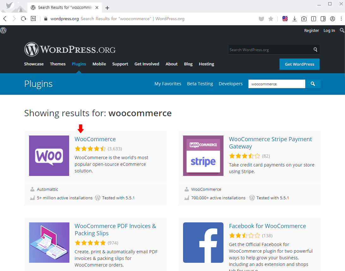This screenshot has height=271, width=345.
Task: Click the WordPress.org header logo
Action: point(70,49)
